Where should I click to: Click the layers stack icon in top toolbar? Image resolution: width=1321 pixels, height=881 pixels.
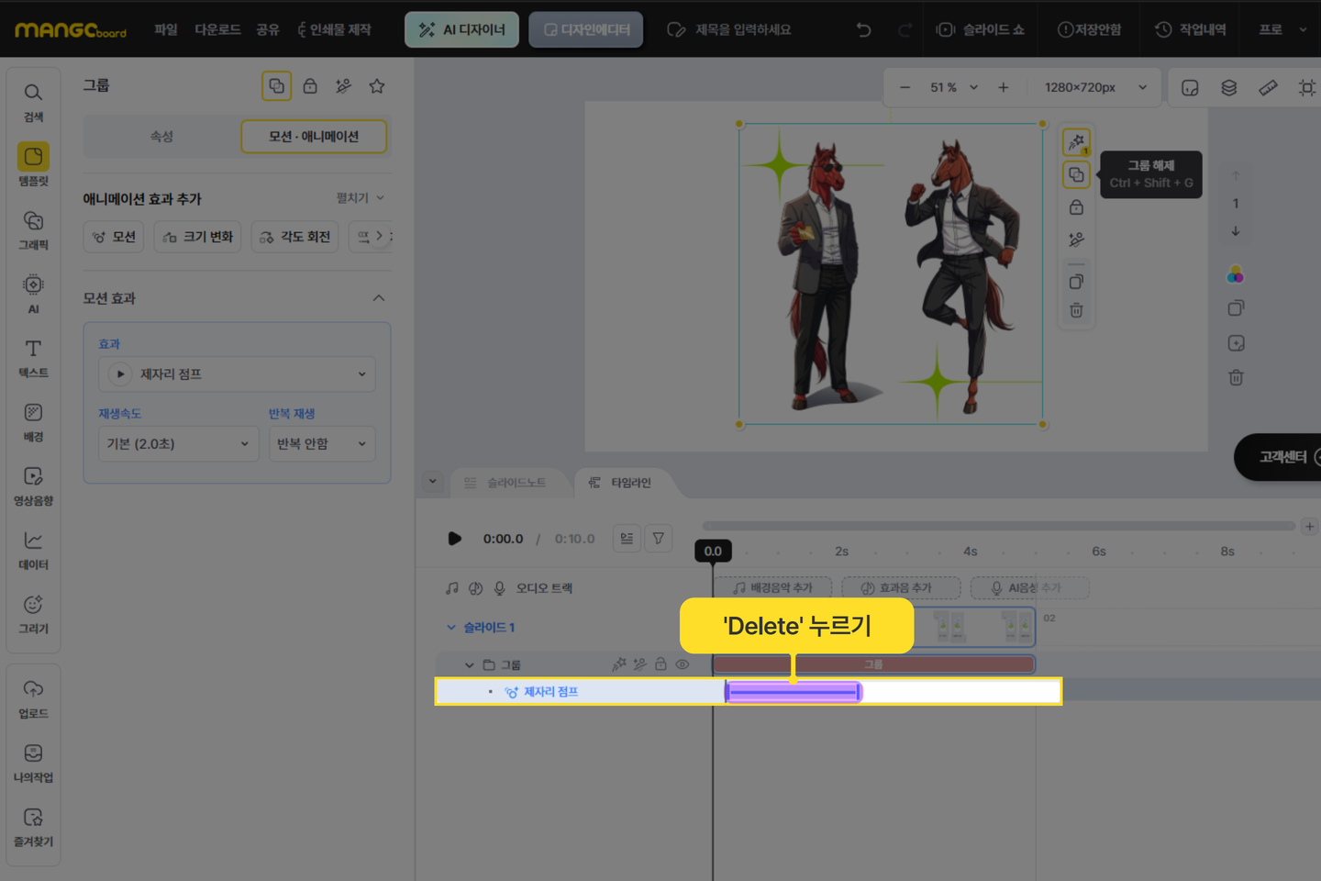click(1228, 87)
